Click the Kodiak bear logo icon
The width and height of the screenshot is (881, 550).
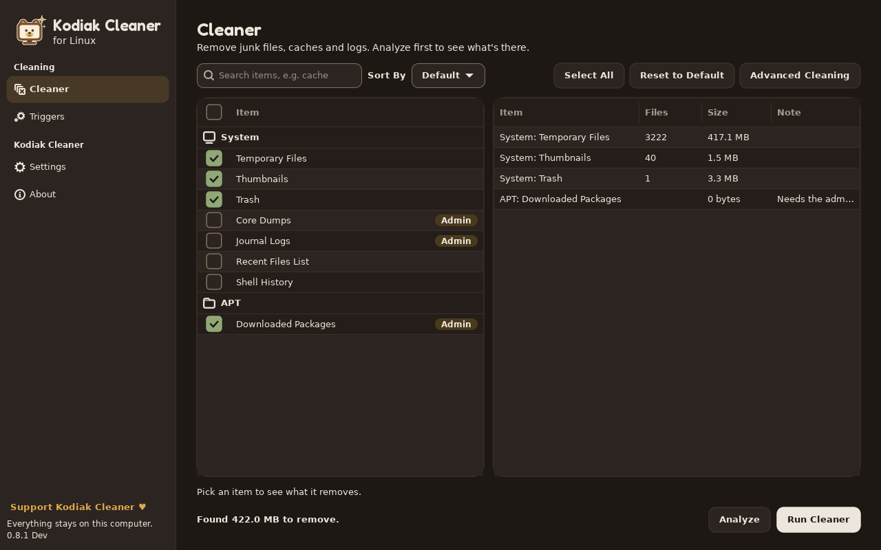pos(31,31)
